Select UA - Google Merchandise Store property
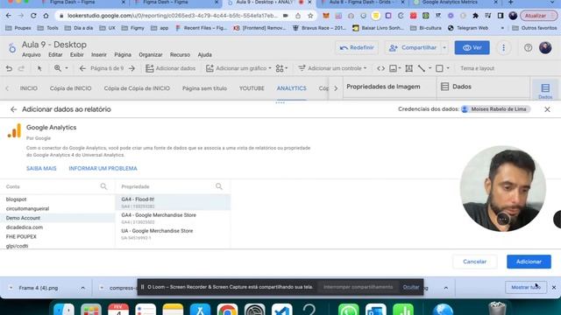The height and width of the screenshot is (315, 561). coord(174,234)
